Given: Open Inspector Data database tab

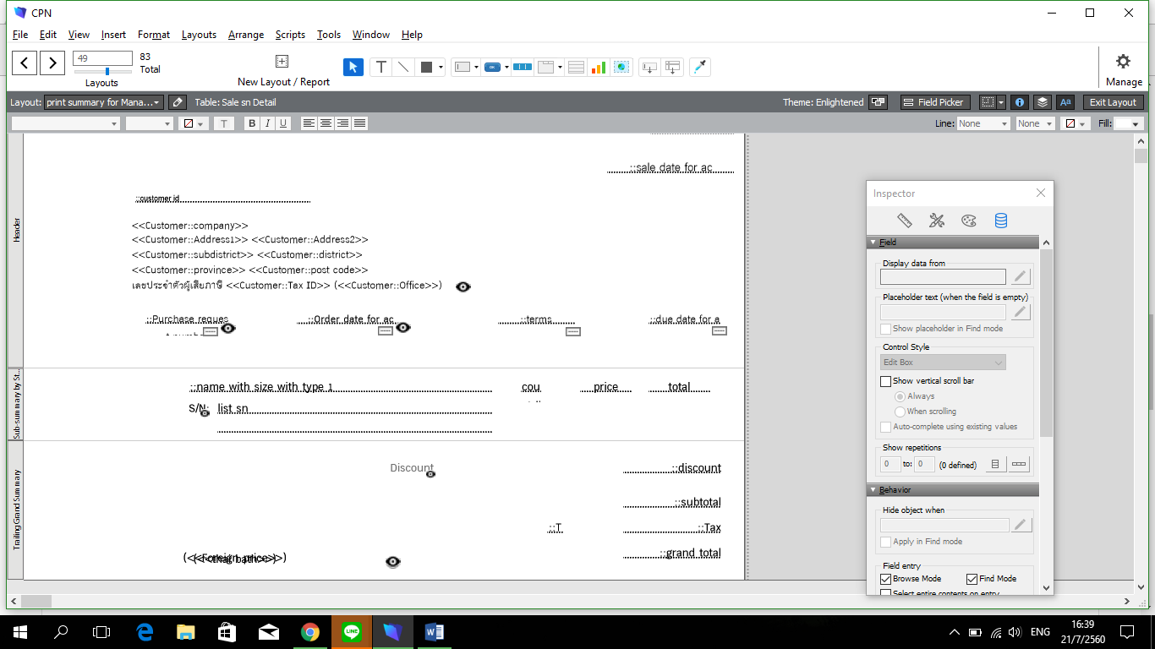Looking at the screenshot, I should 1001,221.
